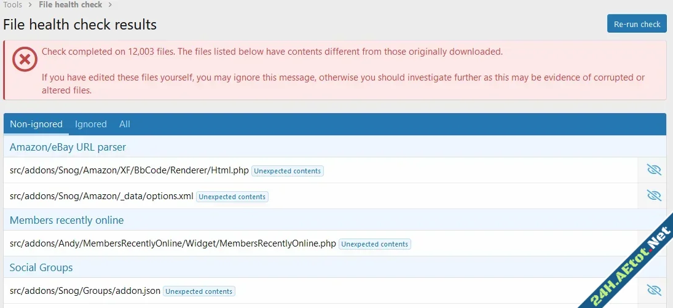The height and width of the screenshot is (308, 673).
Task: Click the File health check results title
Action: [x=80, y=25]
